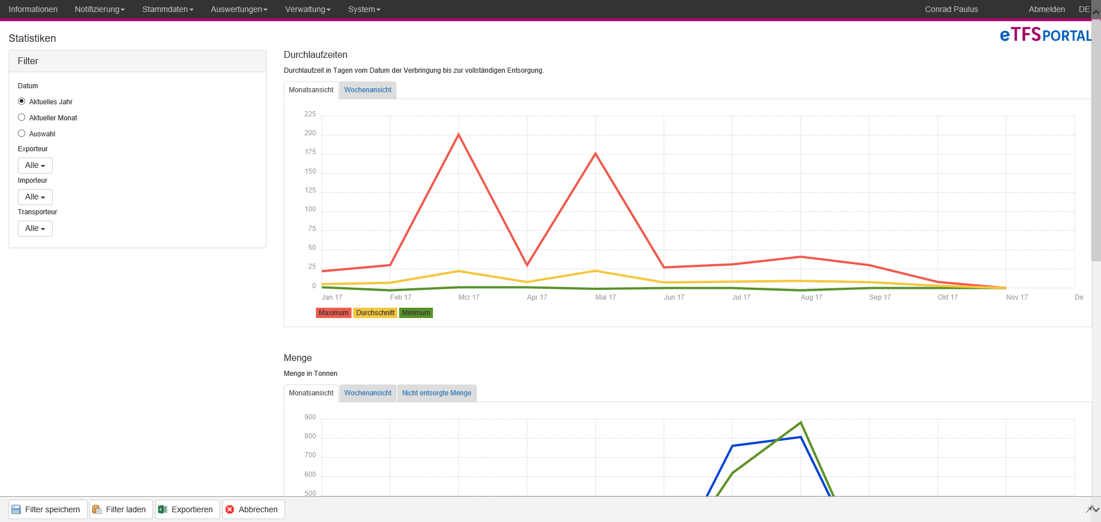Screen dimensions: 1101x522
Task: Click the Filter laden button
Action: [x=121, y=509]
